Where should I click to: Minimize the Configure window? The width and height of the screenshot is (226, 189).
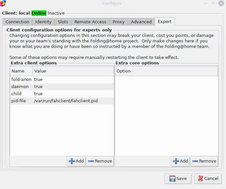tap(206, 3)
